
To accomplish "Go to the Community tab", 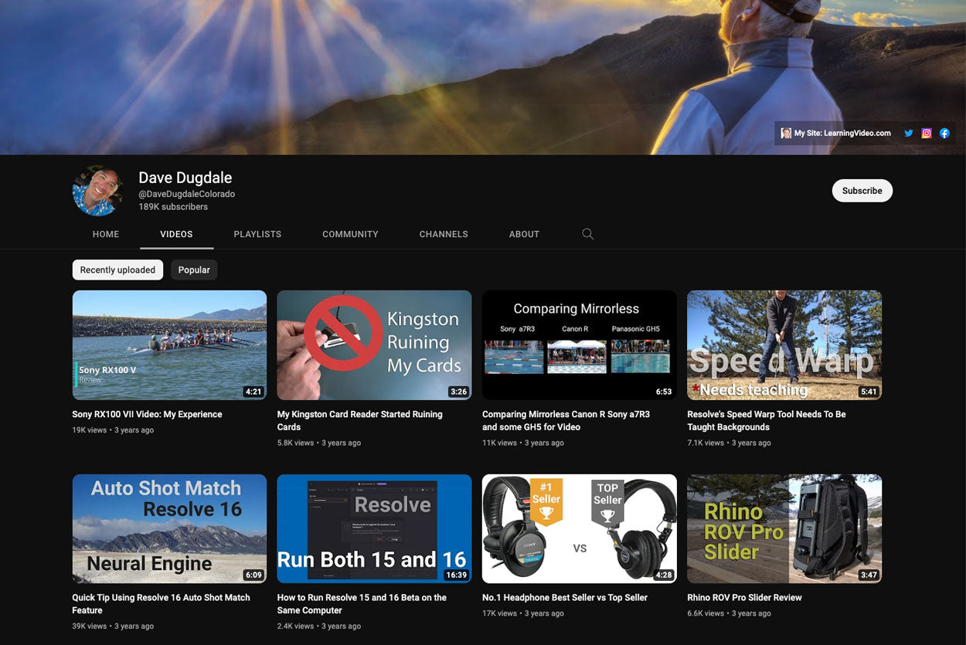I will click(x=350, y=234).
